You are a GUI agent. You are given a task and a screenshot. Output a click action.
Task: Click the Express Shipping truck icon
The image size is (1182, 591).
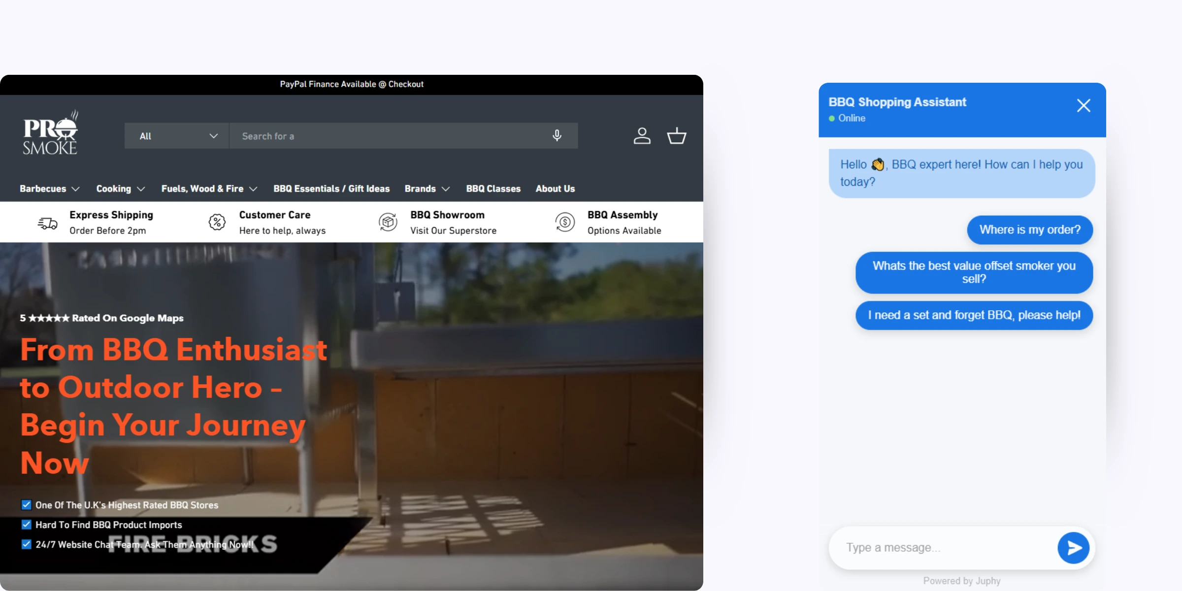click(48, 223)
